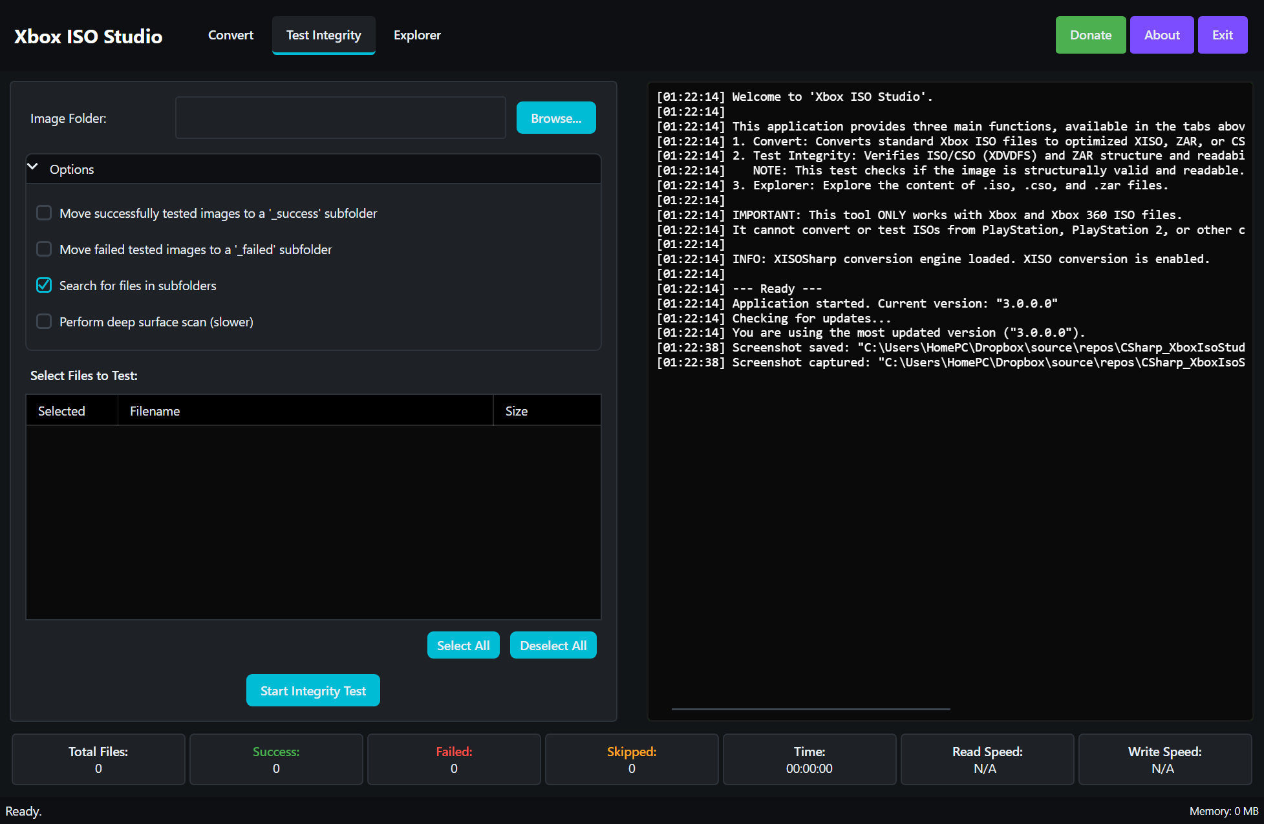Screen dimensions: 1264x824
Task: Click the 'Ready.' status bar text
Action: coord(23,811)
